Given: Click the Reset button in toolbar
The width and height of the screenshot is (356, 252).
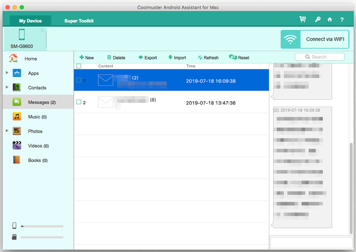Looking at the screenshot, I should pos(239,57).
